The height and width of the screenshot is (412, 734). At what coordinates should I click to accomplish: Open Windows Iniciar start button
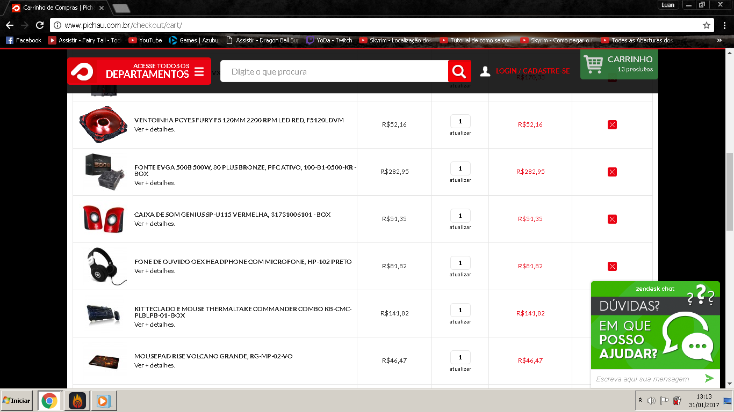pyautogui.click(x=17, y=401)
